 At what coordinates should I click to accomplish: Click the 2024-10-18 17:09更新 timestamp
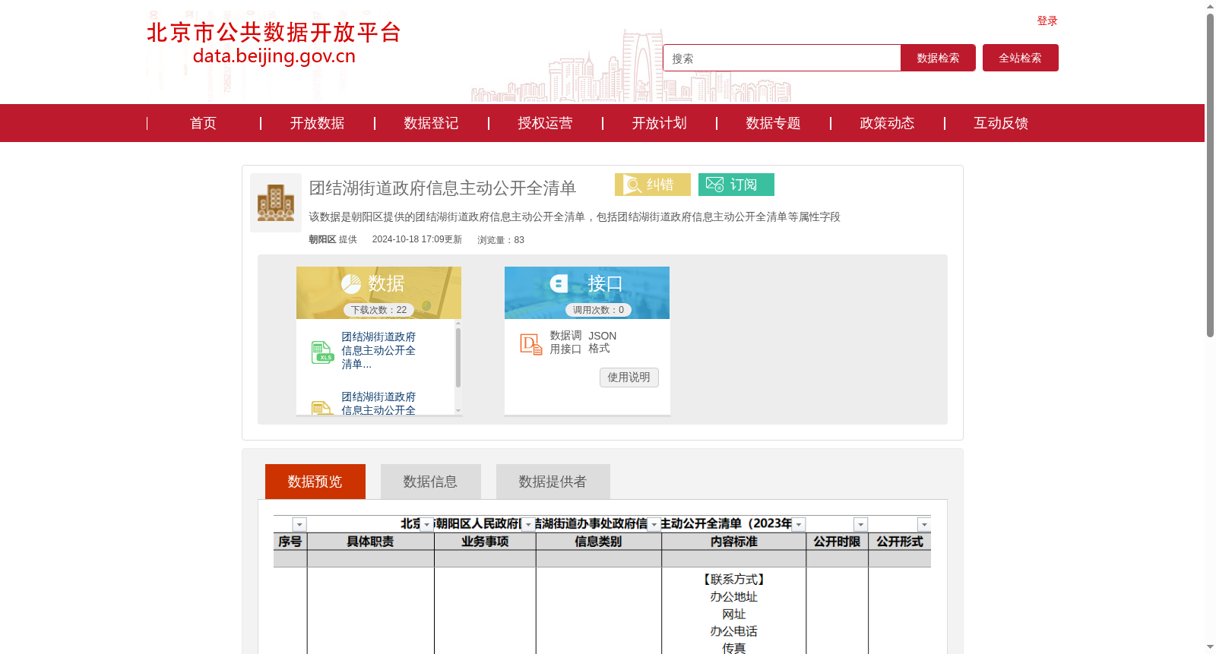[x=417, y=239]
